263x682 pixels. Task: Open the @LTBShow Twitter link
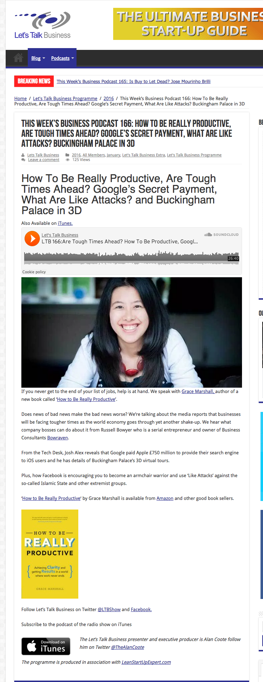point(109,609)
